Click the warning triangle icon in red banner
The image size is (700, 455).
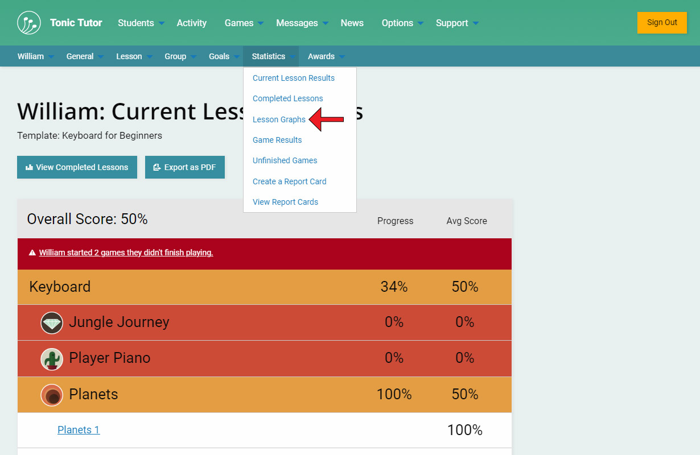point(32,253)
